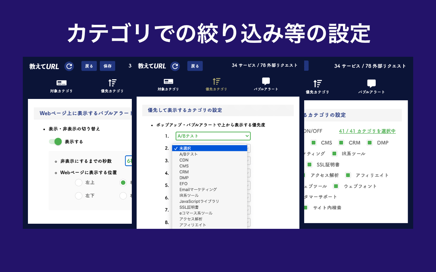Choose CRM in the open dropdown list
The height and width of the screenshot is (272, 436).
pyautogui.click(x=210, y=172)
